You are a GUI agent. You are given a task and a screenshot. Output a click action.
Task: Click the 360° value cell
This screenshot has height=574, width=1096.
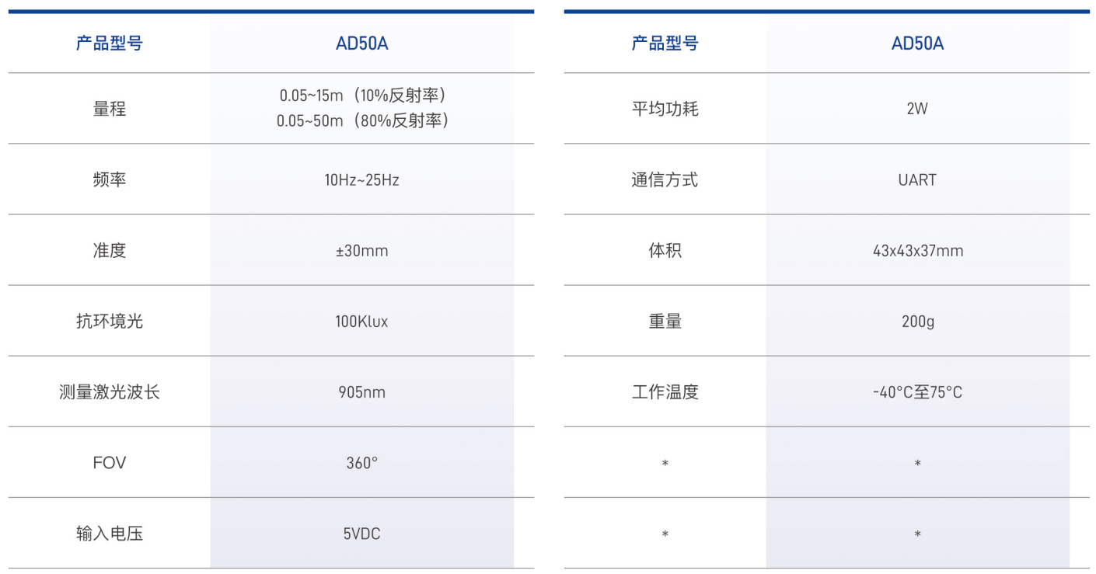(x=361, y=463)
